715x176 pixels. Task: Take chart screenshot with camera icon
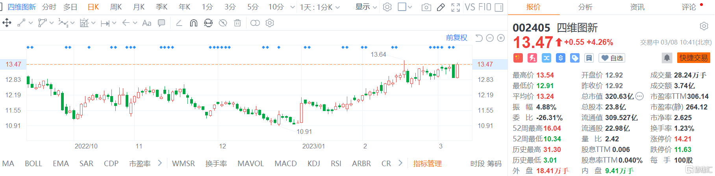click(426, 7)
